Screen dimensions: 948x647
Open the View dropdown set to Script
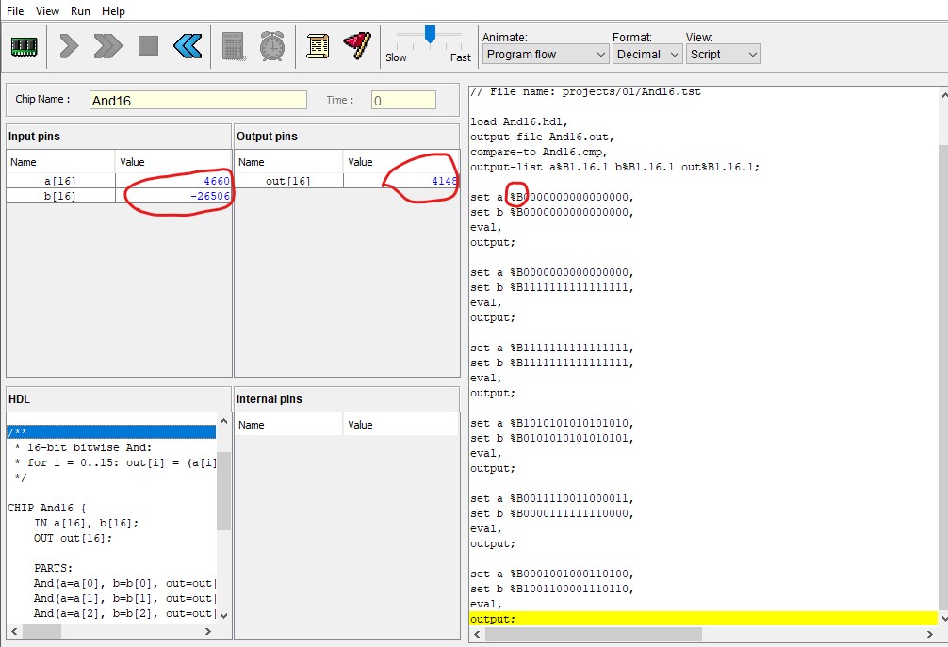[723, 55]
